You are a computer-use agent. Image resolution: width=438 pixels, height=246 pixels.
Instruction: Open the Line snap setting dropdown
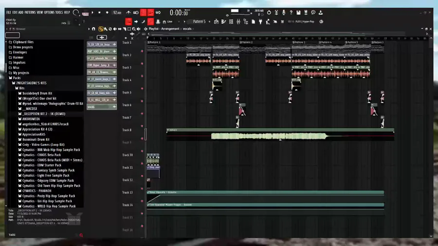pos(171,22)
